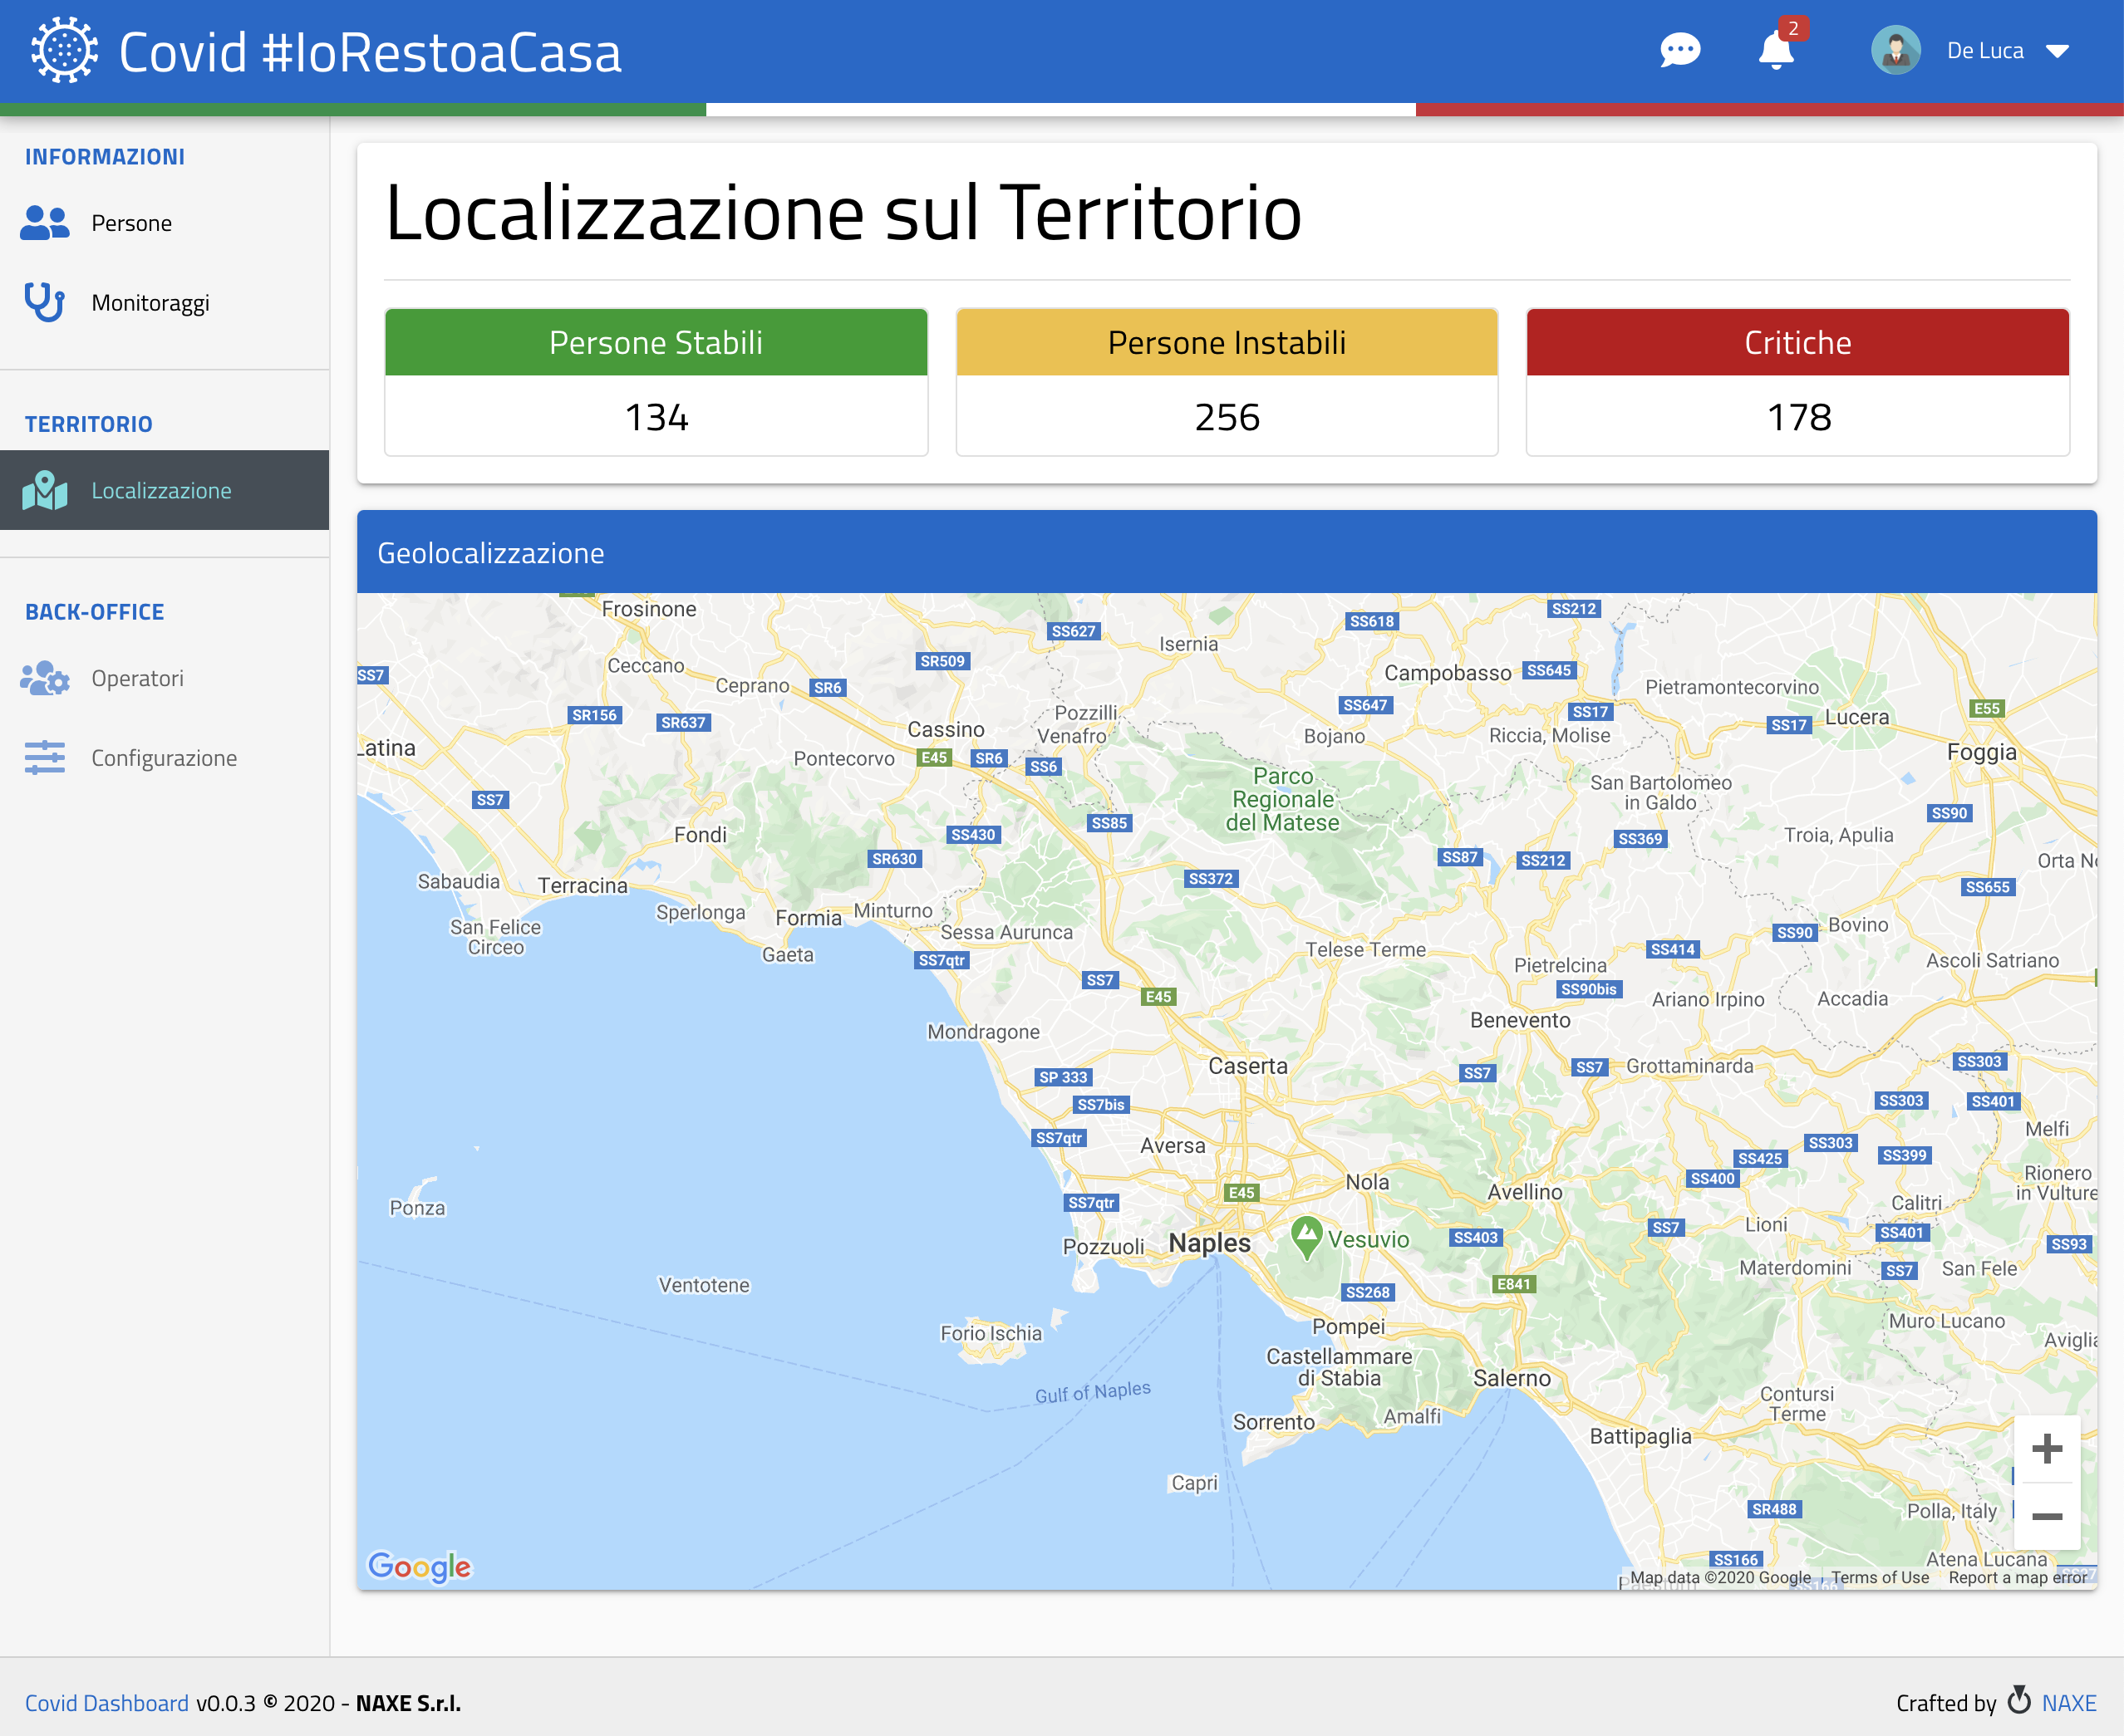This screenshot has width=2124, height=1736.
Task: Zoom in on the map
Action: 2046,1448
